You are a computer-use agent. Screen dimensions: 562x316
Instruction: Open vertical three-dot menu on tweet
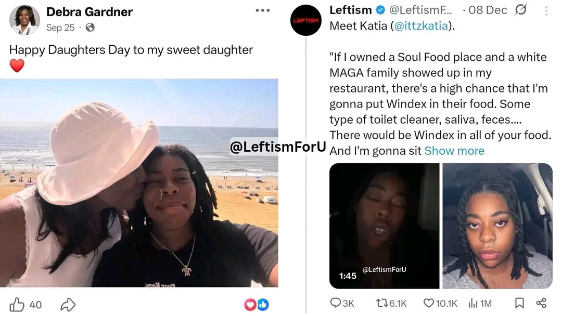point(546,11)
